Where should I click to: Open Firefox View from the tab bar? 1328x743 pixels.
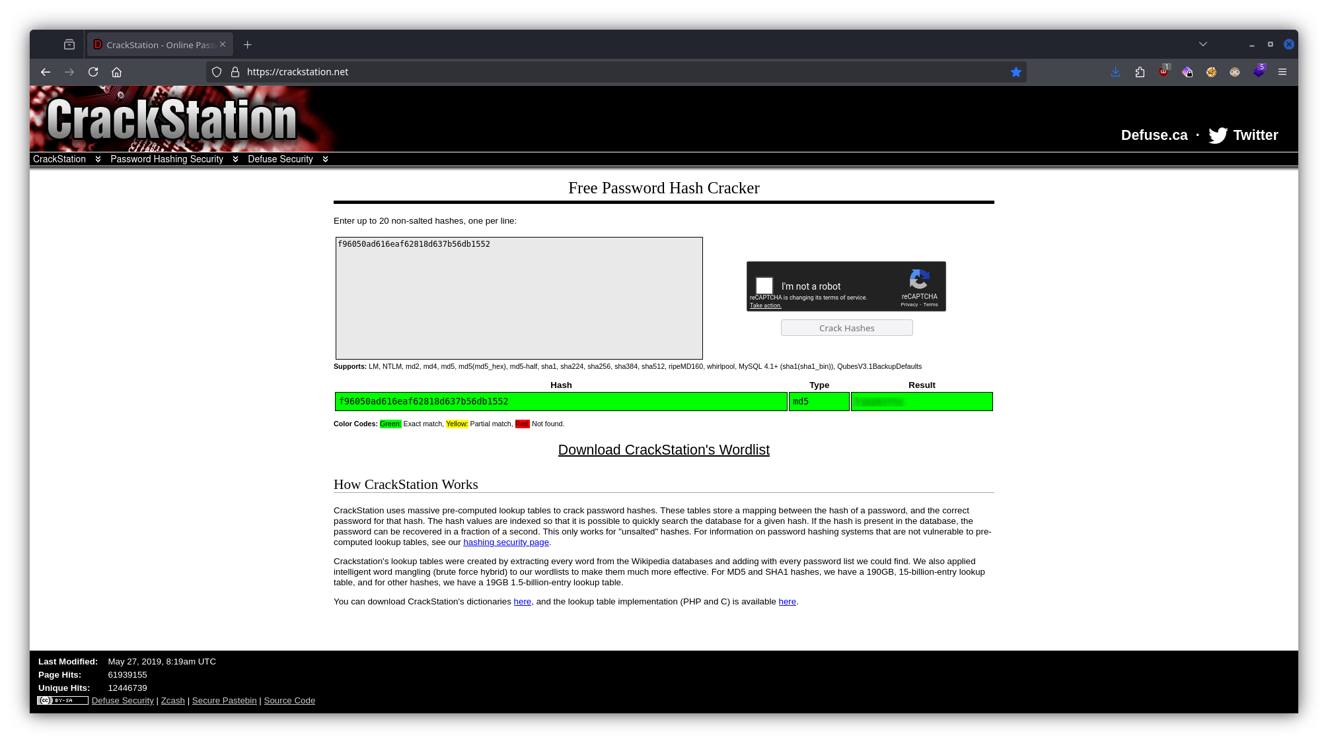pyautogui.click(x=69, y=45)
